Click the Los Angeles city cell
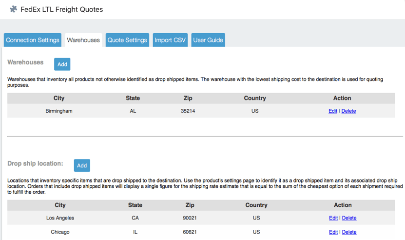This screenshot has height=240, width=405. click(x=60, y=218)
